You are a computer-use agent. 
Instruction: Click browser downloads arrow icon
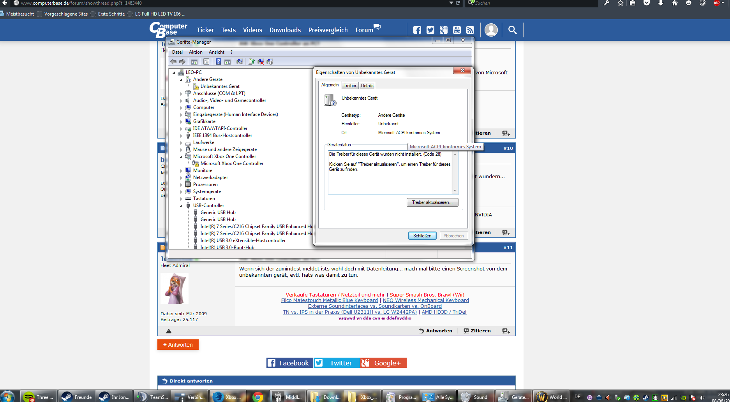point(661,3)
